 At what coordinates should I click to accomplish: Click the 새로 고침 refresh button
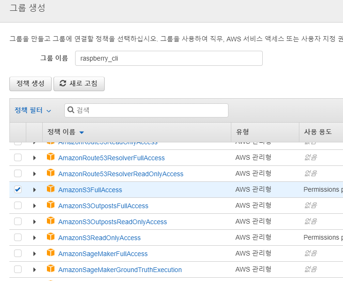coord(79,84)
